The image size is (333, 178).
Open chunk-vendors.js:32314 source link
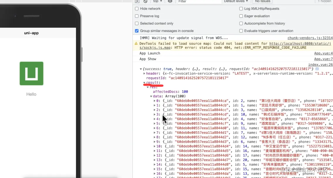[x=310, y=38]
